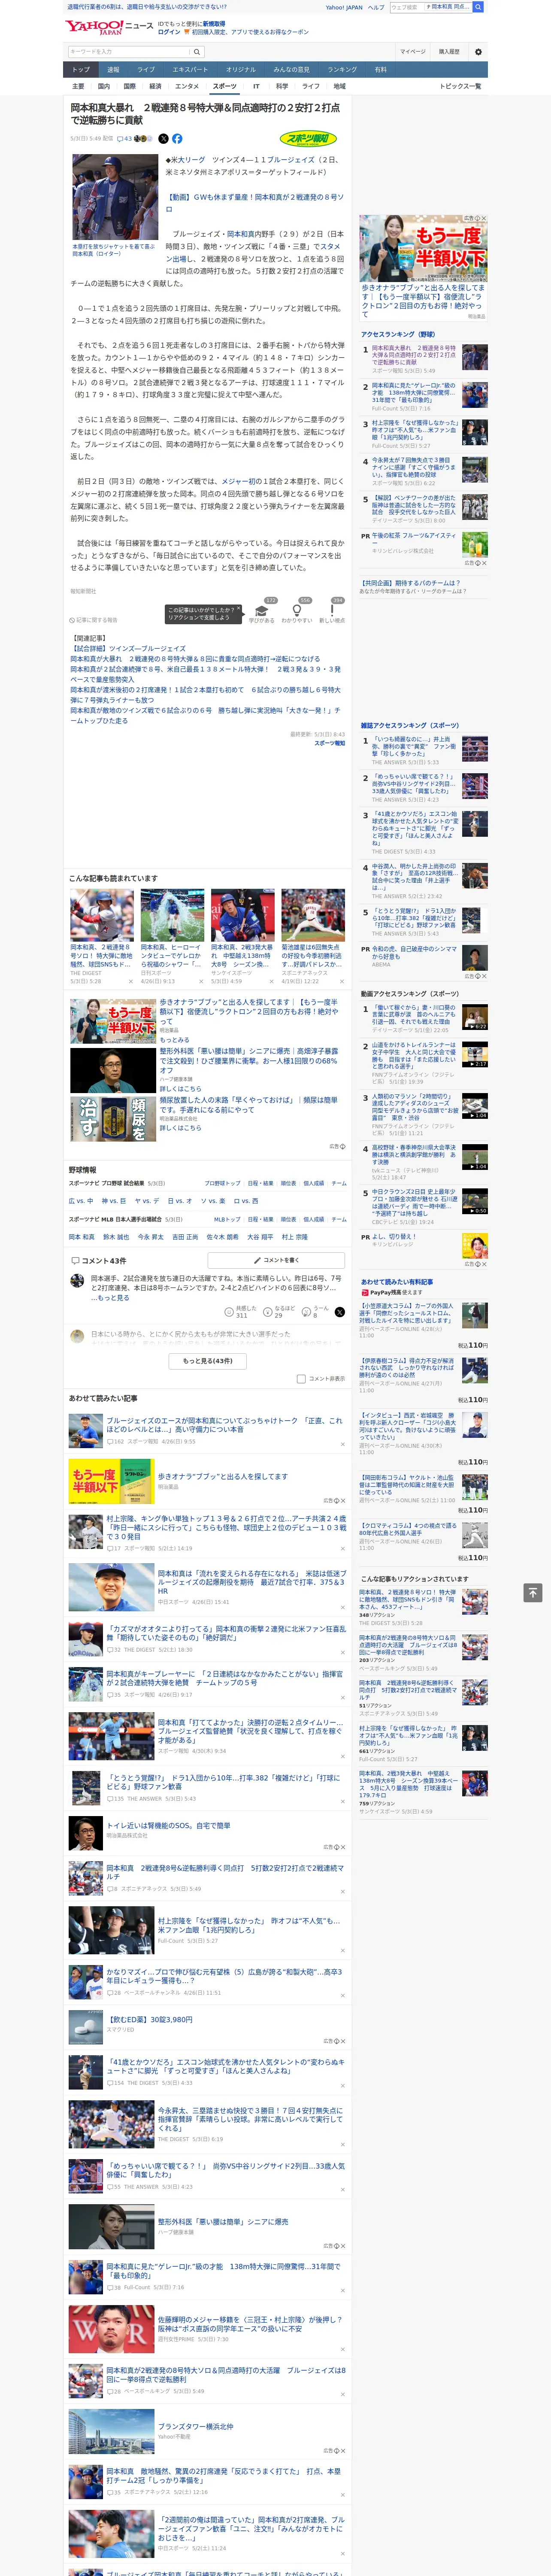The image size is (551, 2576).
Task: Click the コメントを書く button
Action: [276, 1260]
